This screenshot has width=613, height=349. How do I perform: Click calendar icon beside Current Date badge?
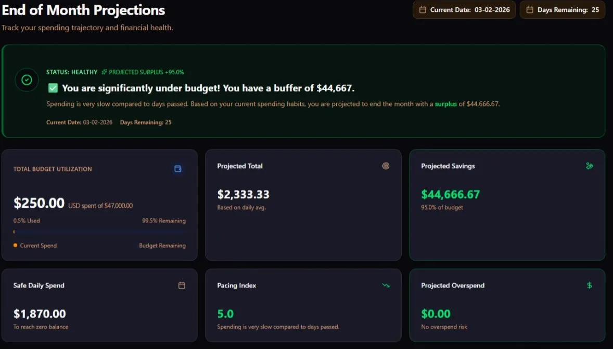(x=423, y=10)
